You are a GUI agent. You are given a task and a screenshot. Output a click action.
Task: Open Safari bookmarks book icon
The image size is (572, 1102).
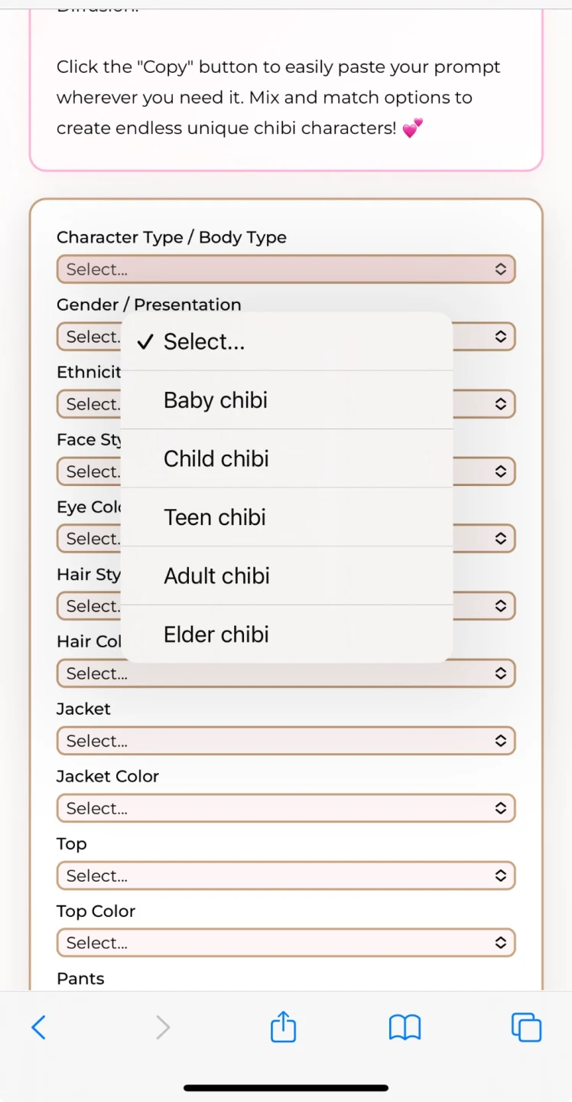[x=405, y=1027]
